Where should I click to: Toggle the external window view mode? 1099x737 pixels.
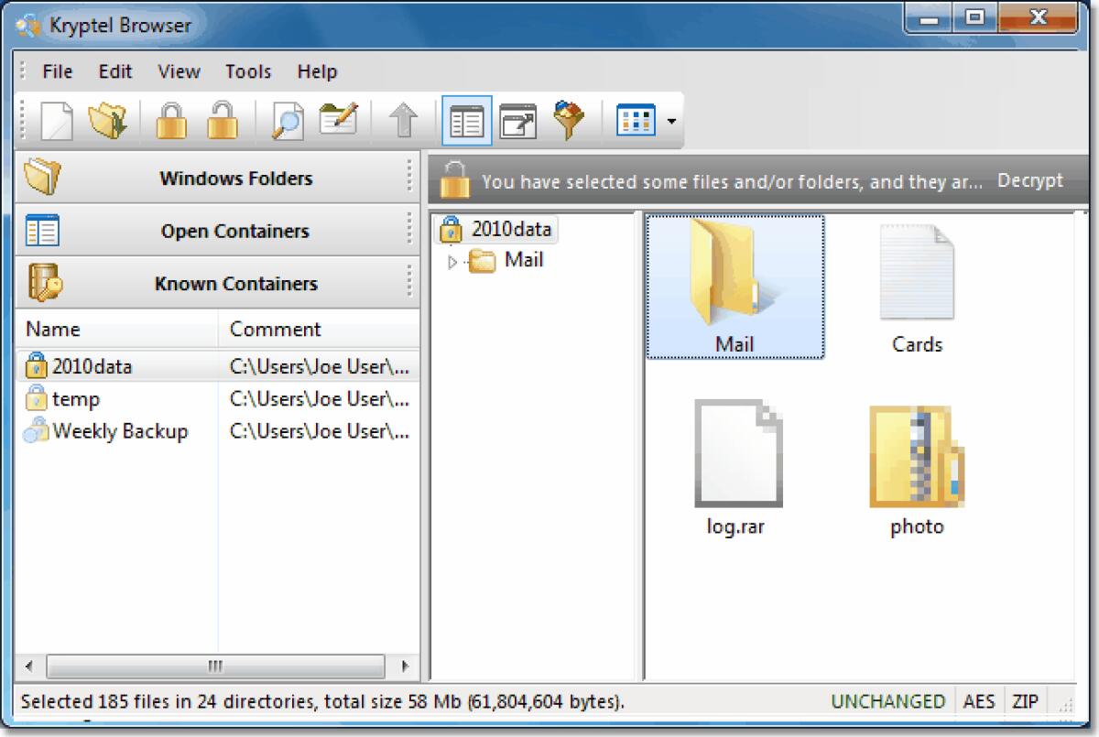click(x=517, y=120)
